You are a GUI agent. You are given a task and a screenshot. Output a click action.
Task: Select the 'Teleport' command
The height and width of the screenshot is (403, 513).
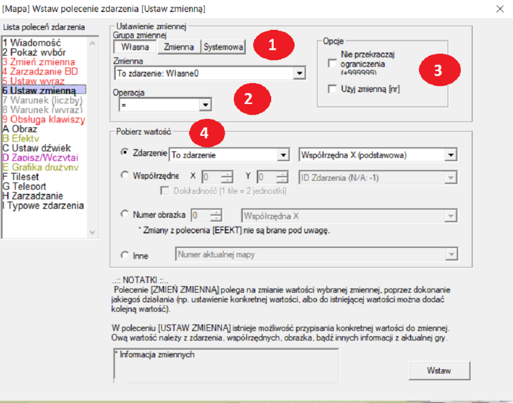[x=29, y=187]
